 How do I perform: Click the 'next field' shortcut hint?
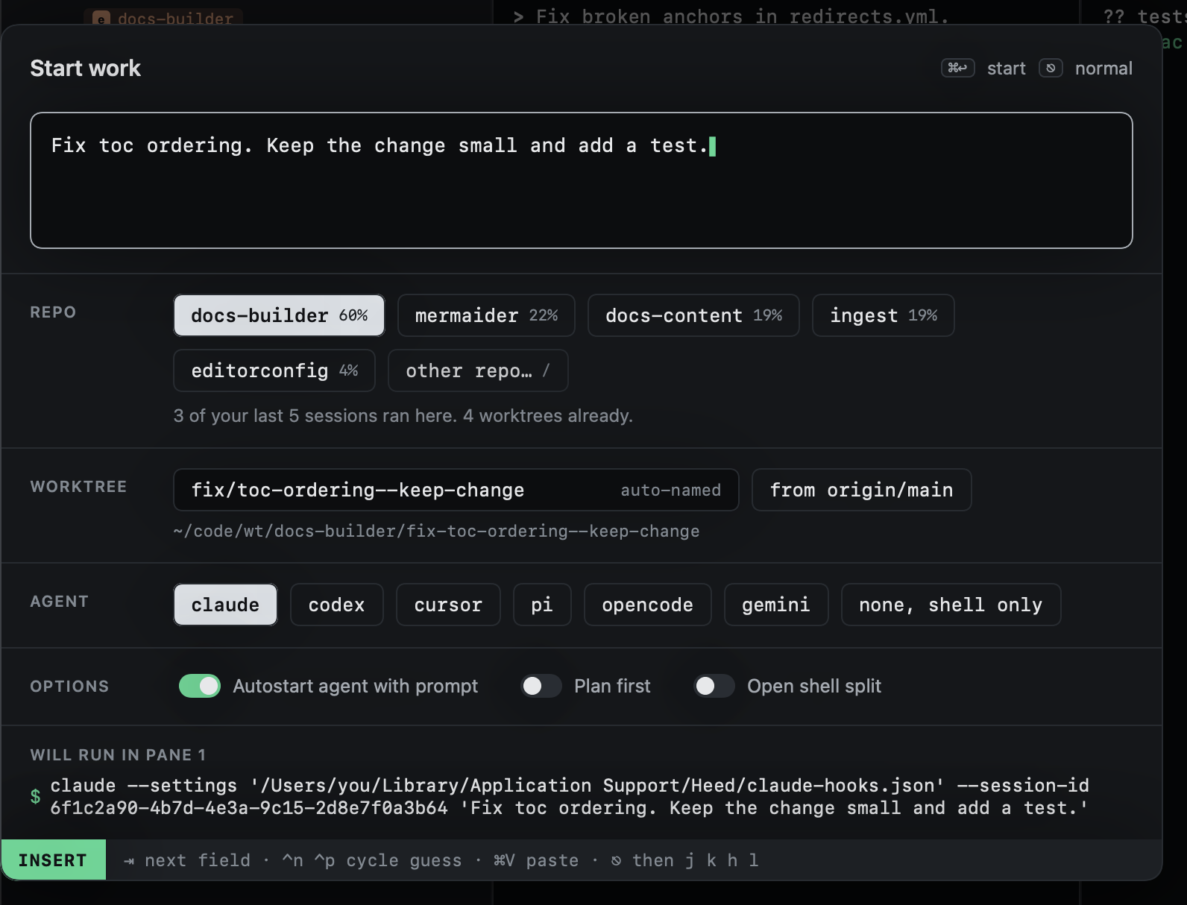187,861
